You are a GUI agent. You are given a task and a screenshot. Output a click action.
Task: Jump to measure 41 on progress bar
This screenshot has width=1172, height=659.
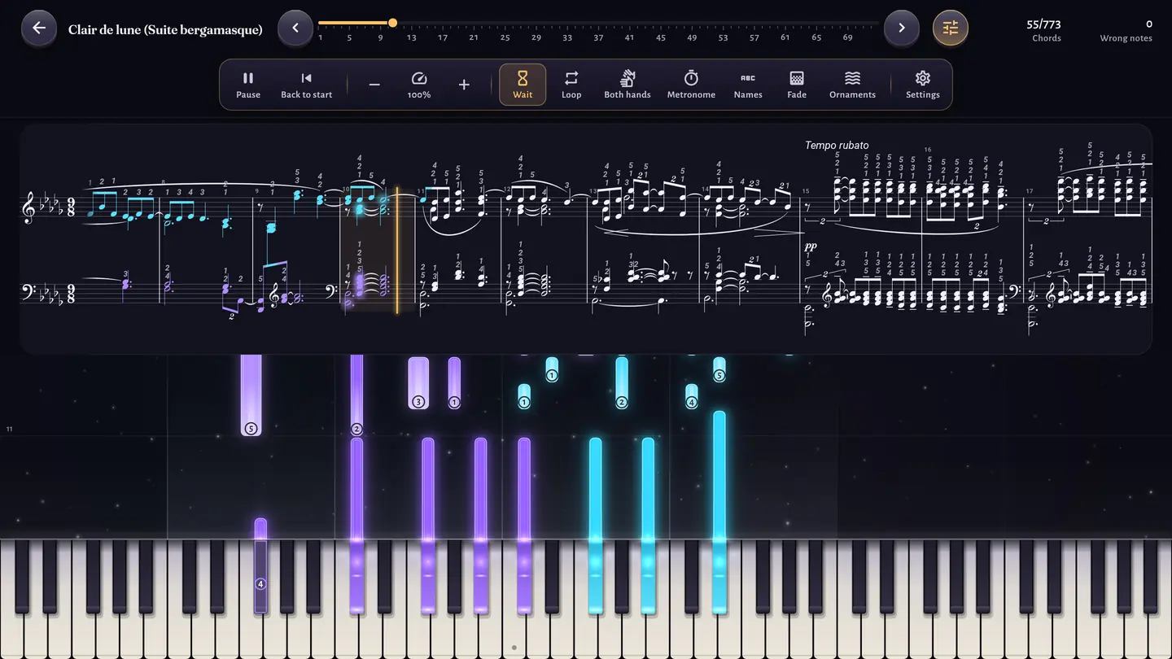(x=630, y=38)
